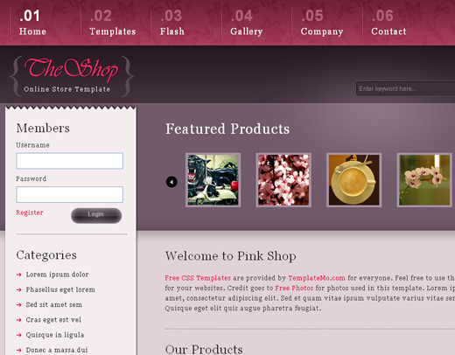The image size is (455, 355).
Task: Visit the Company page from navigation
Action: pyautogui.click(x=322, y=23)
